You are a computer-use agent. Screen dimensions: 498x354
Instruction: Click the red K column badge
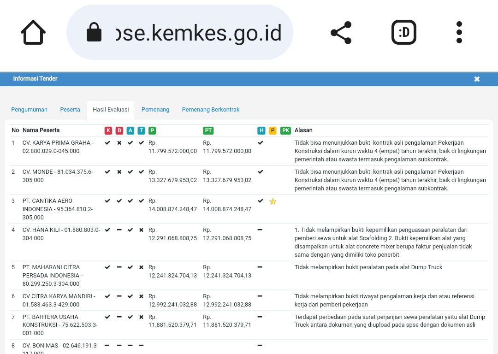click(x=108, y=130)
